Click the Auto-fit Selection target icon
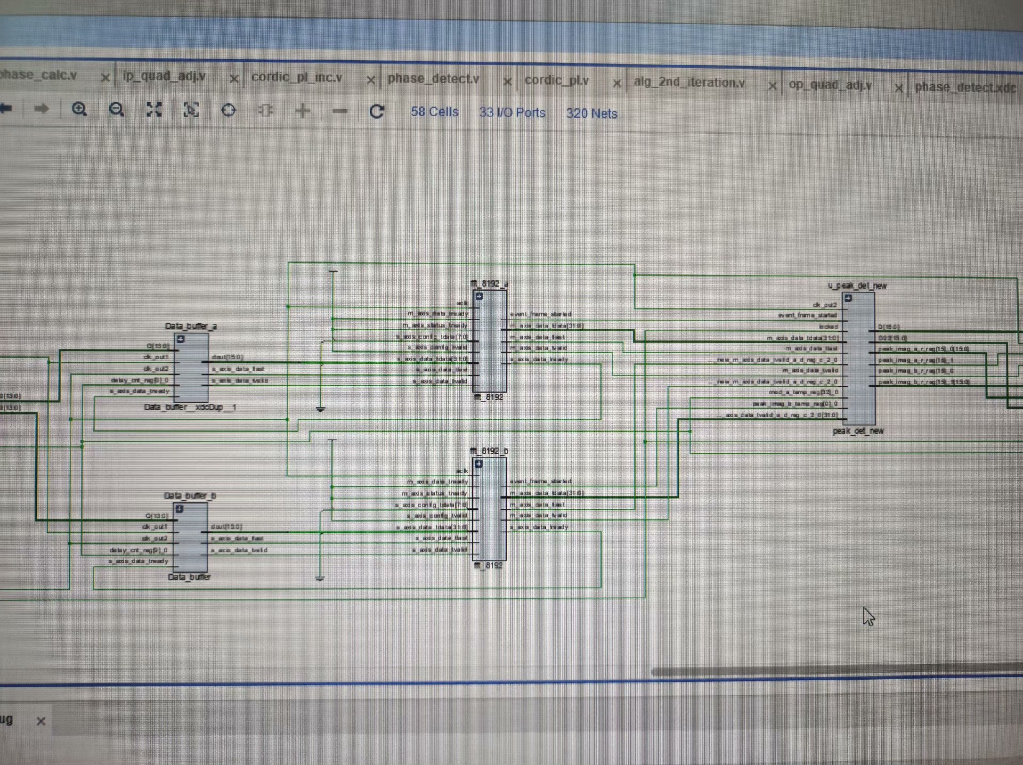The width and height of the screenshot is (1023, 765). (x=229, y=110)
